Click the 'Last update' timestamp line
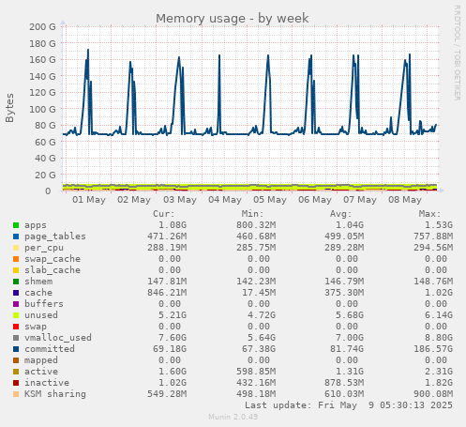The height and width of the screenshot is (427, 466). pyautogui.click(x=349, y=405)
